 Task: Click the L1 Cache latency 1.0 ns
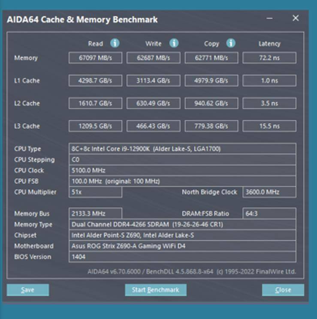coord(269,81)
